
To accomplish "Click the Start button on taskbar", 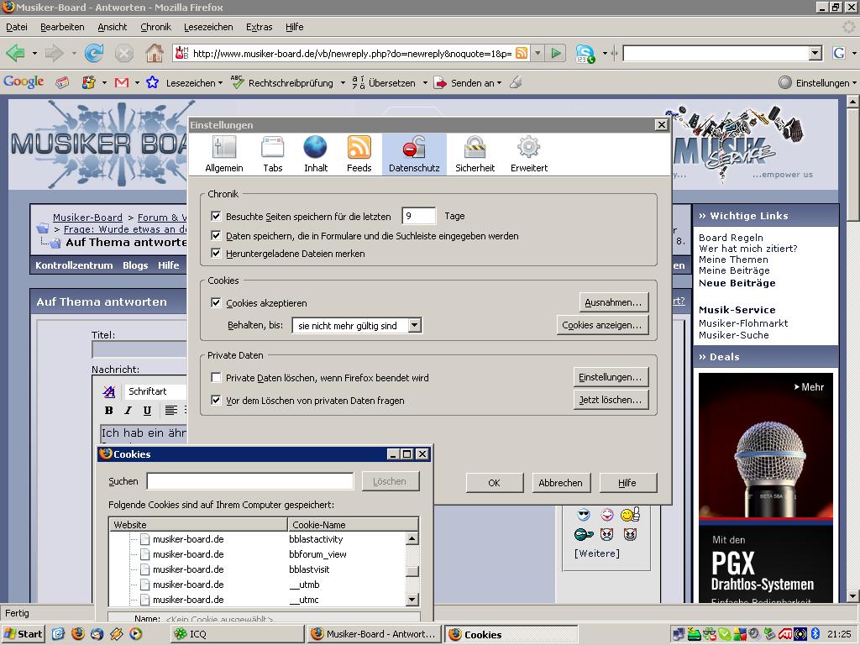I will point(23,634).
